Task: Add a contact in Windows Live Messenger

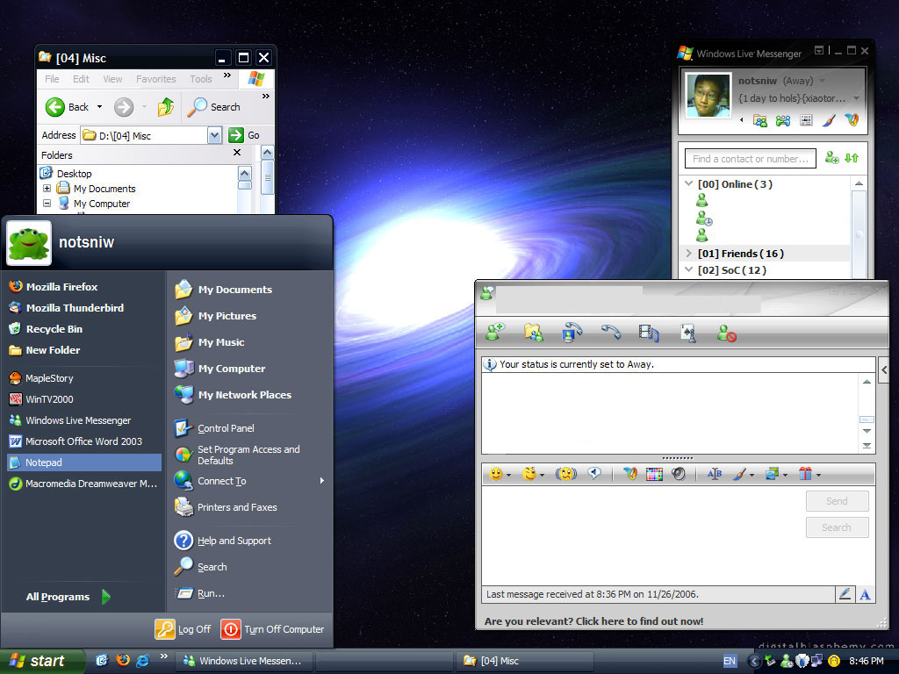Action: point(832,158)
